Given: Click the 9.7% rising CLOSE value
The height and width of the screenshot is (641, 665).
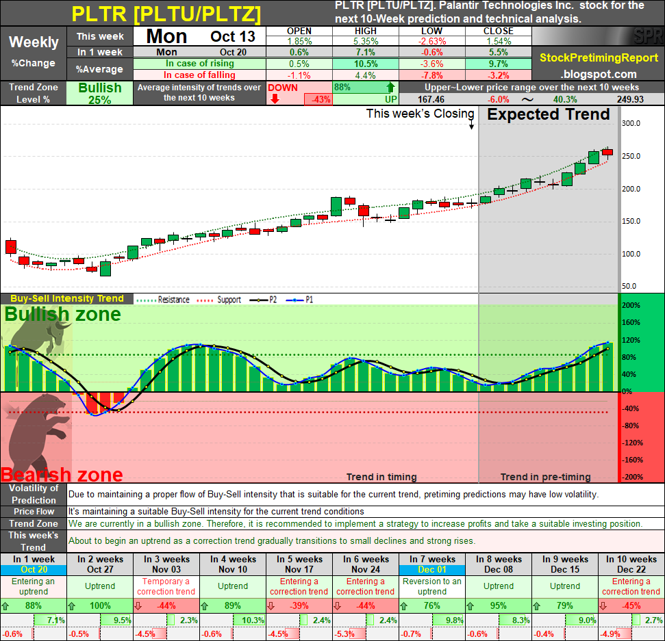Looking at the screenshot, I should pos(499,64).
